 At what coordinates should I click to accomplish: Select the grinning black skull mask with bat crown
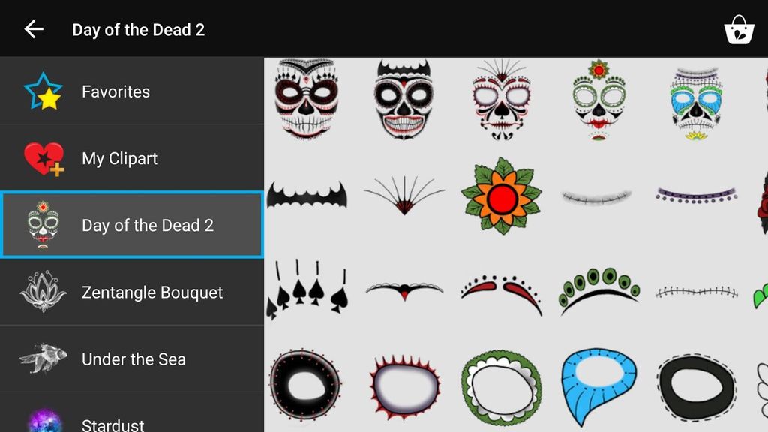coord(403,100)
